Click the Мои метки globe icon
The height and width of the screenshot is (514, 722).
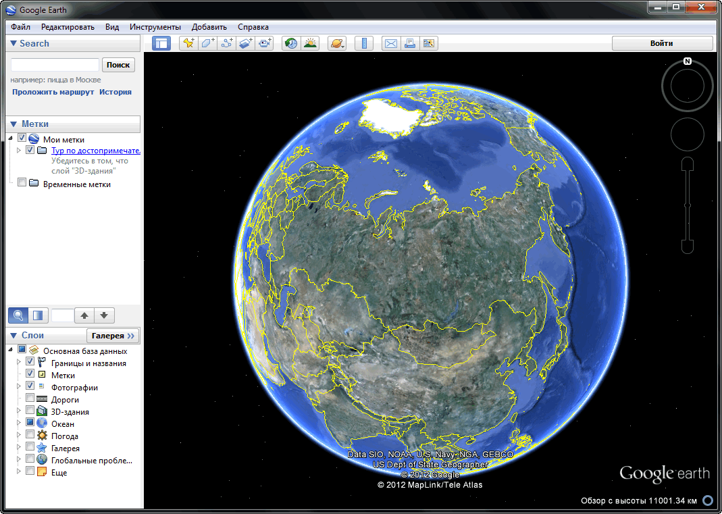(x=33, y=138)
